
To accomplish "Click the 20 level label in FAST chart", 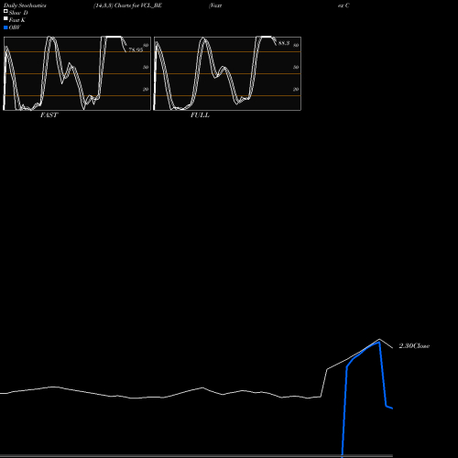I will pyautogui.click(x=146, y=89).
